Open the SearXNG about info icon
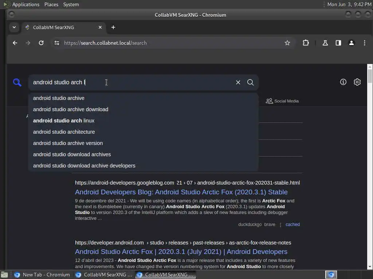 (343, 82)
